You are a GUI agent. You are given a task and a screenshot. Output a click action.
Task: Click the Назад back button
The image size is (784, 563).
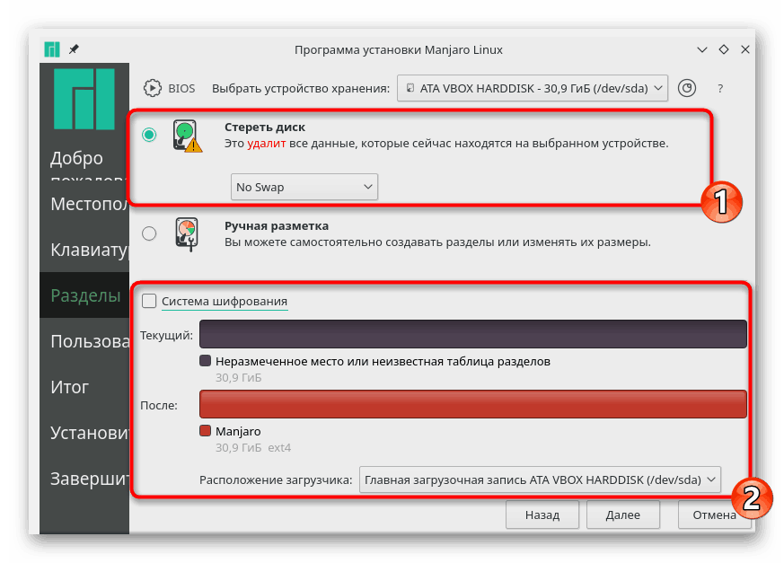click(542, 515)
